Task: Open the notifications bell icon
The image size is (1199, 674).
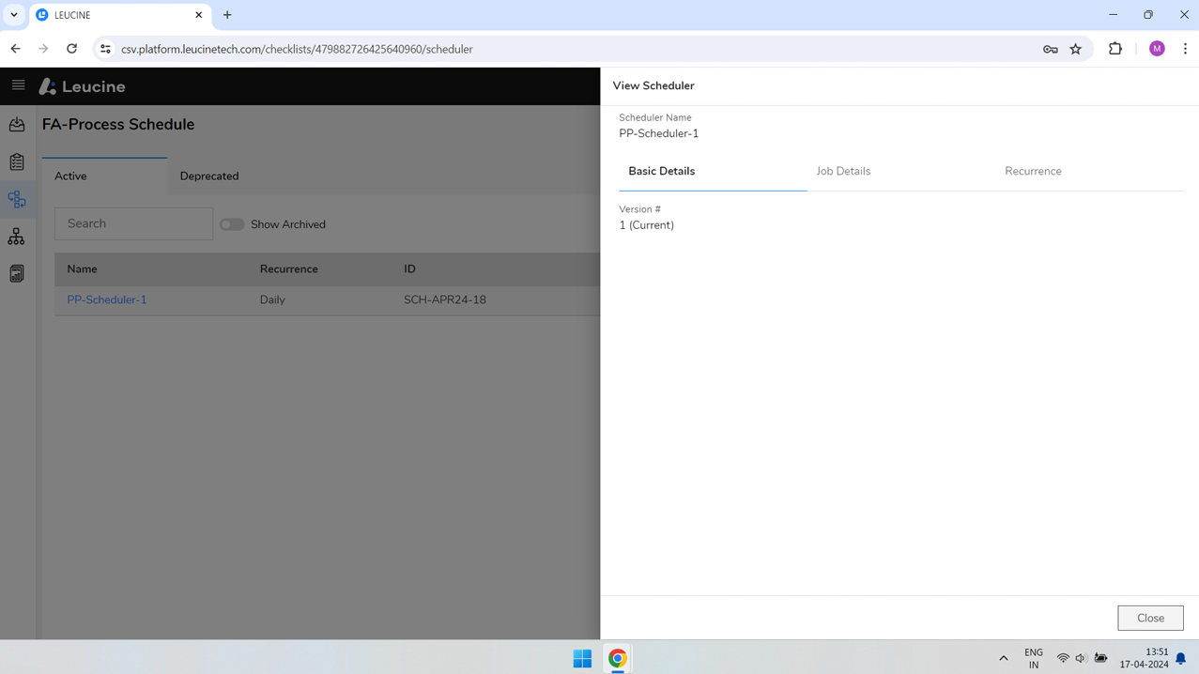Action: click(x=1181, y=658)
